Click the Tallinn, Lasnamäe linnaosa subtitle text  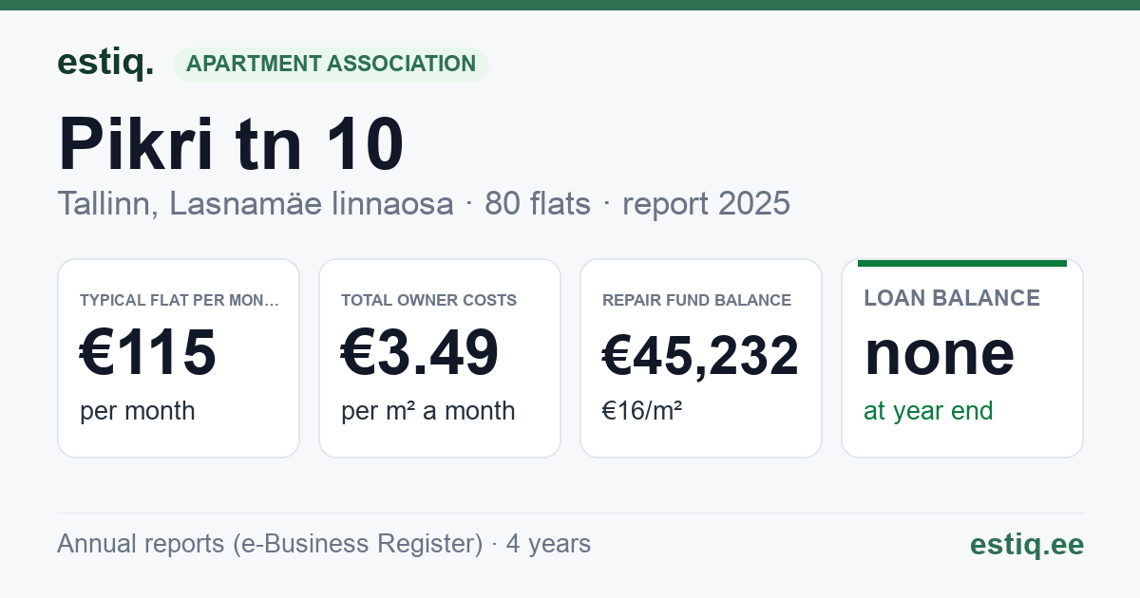[256, 203]
